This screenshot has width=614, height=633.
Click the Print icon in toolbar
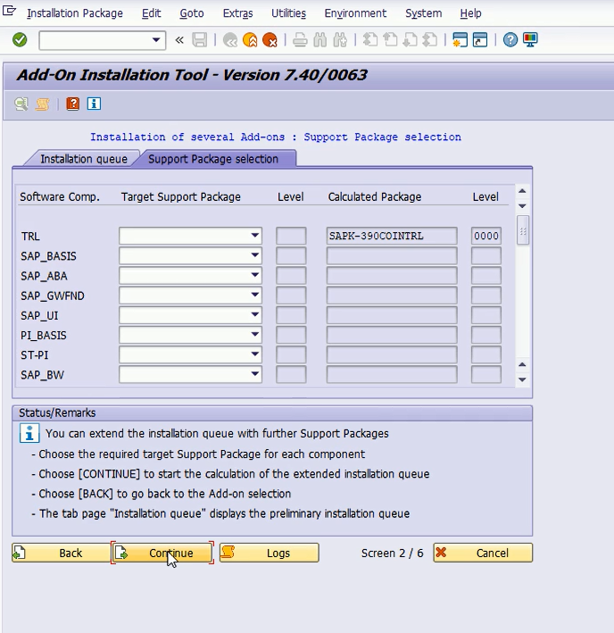pyautogui.click(x=301, y=40)
